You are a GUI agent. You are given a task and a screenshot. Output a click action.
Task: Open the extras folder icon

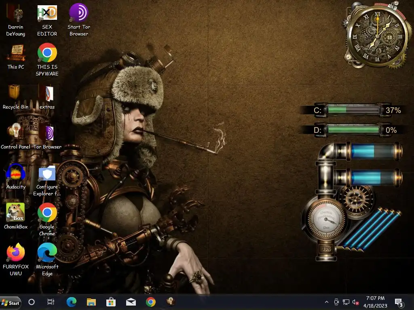coord(47,97)
